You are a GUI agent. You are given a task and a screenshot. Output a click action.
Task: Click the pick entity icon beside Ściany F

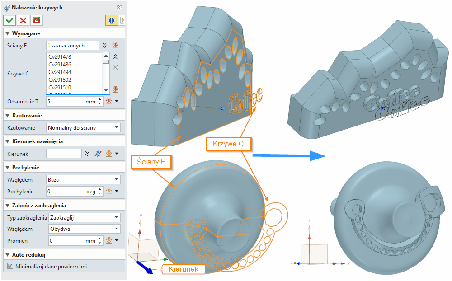point(116,45)
